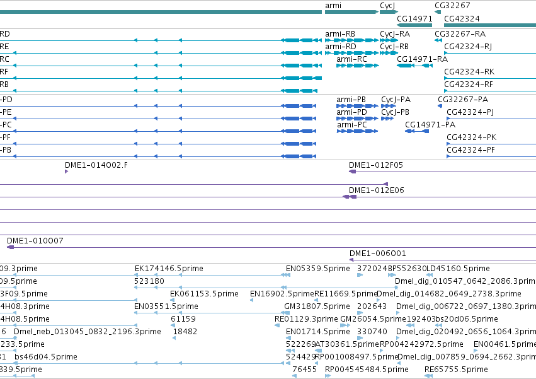Select EST RE65755.5prime
Viewport: 536px width, 379px height.
coord(456,370)
